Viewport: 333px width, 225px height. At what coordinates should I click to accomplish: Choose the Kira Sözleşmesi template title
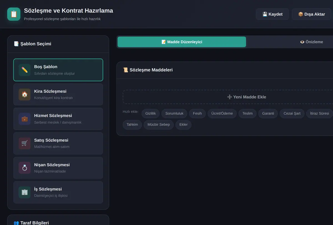point(50,91)
